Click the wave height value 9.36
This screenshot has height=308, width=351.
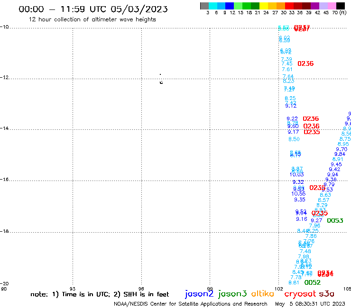tap(331, 180)
